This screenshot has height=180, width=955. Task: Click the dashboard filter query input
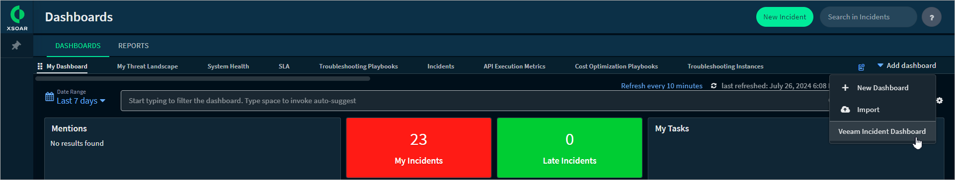point(475,101)
